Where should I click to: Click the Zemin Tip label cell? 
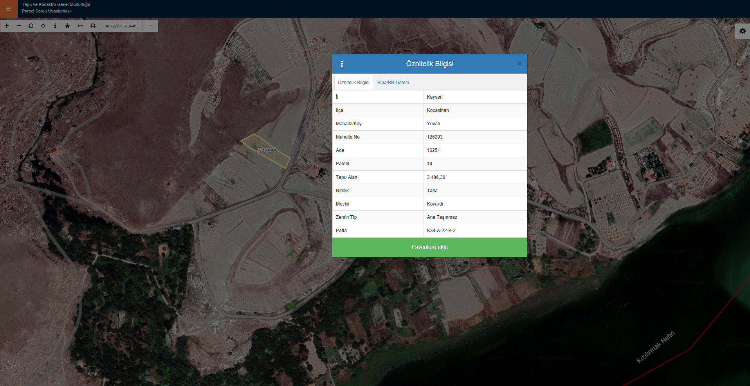point(378,217)
